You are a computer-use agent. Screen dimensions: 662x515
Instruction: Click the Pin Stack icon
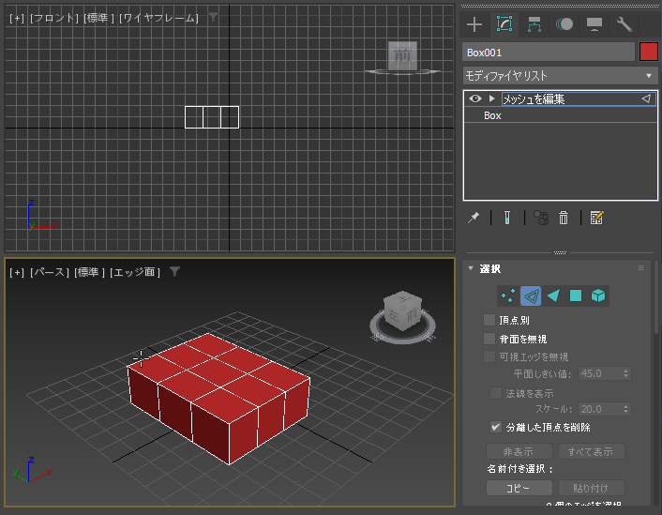pos(474,218)
